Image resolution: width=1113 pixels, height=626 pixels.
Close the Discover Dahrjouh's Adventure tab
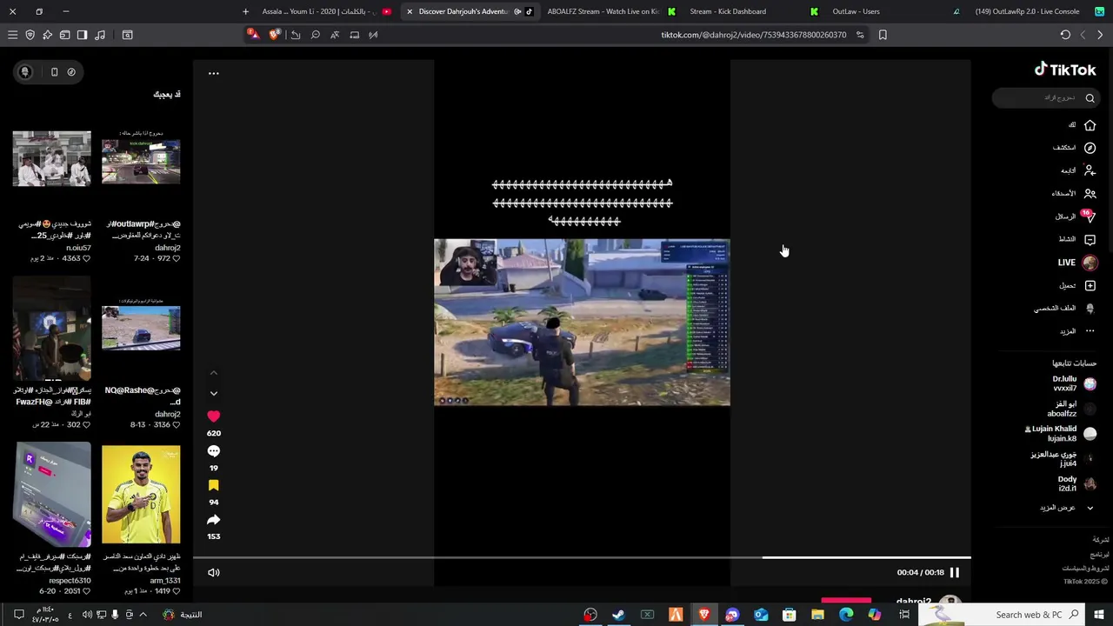[410, 11]
